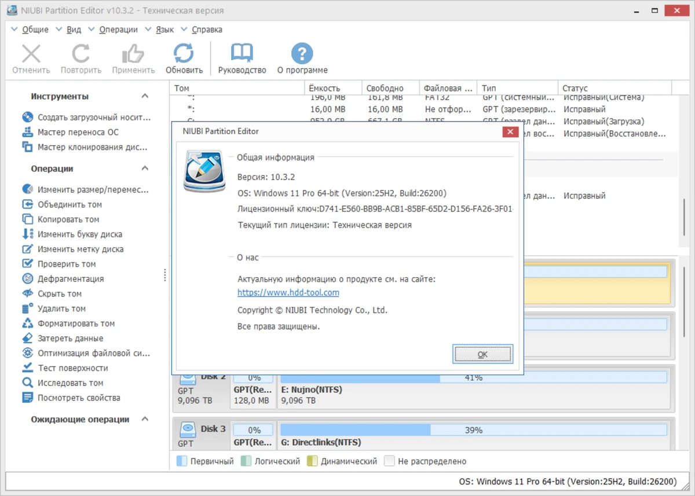Select Оптимизация файловой системы operation
The width and height of the screenshot is (695, 496).
pyautogui.click(x=86, y=353)
